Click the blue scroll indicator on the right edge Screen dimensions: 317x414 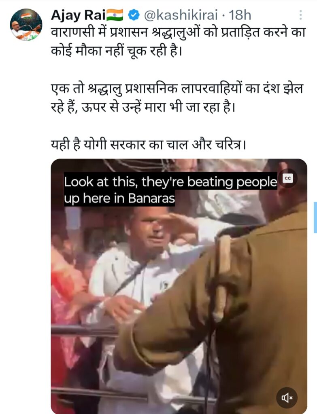click(x=315, y=217)
